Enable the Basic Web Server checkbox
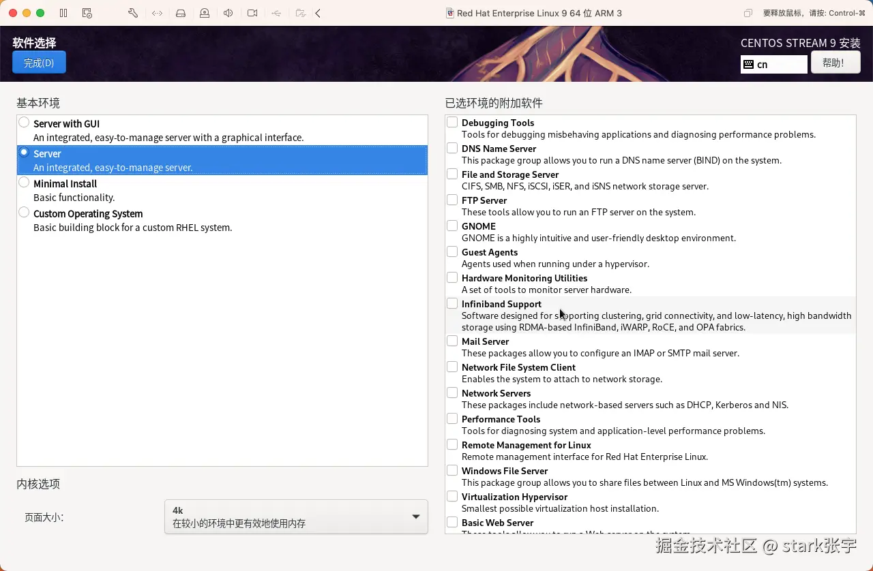This screenshot has width=873, height=571. (452, 522)
